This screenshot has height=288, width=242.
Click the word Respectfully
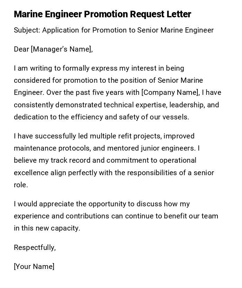pyautogui.click(x=34, y=247)
